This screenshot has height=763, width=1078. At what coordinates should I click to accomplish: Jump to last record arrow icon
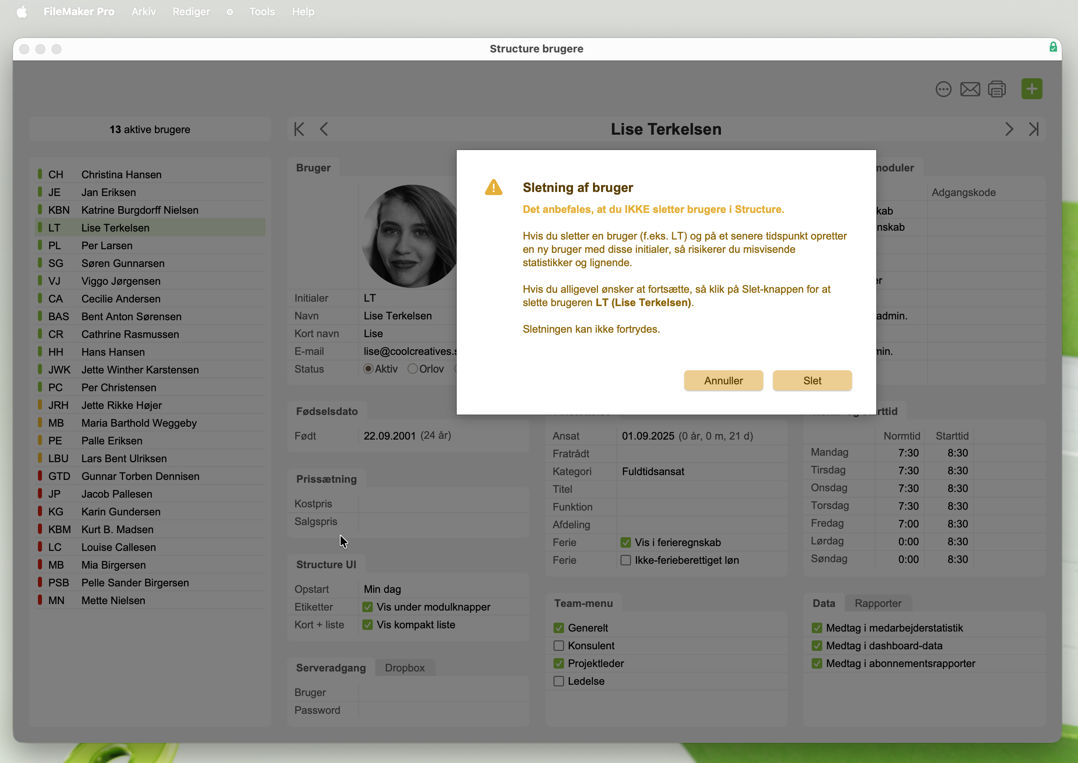click(1034, 129)
